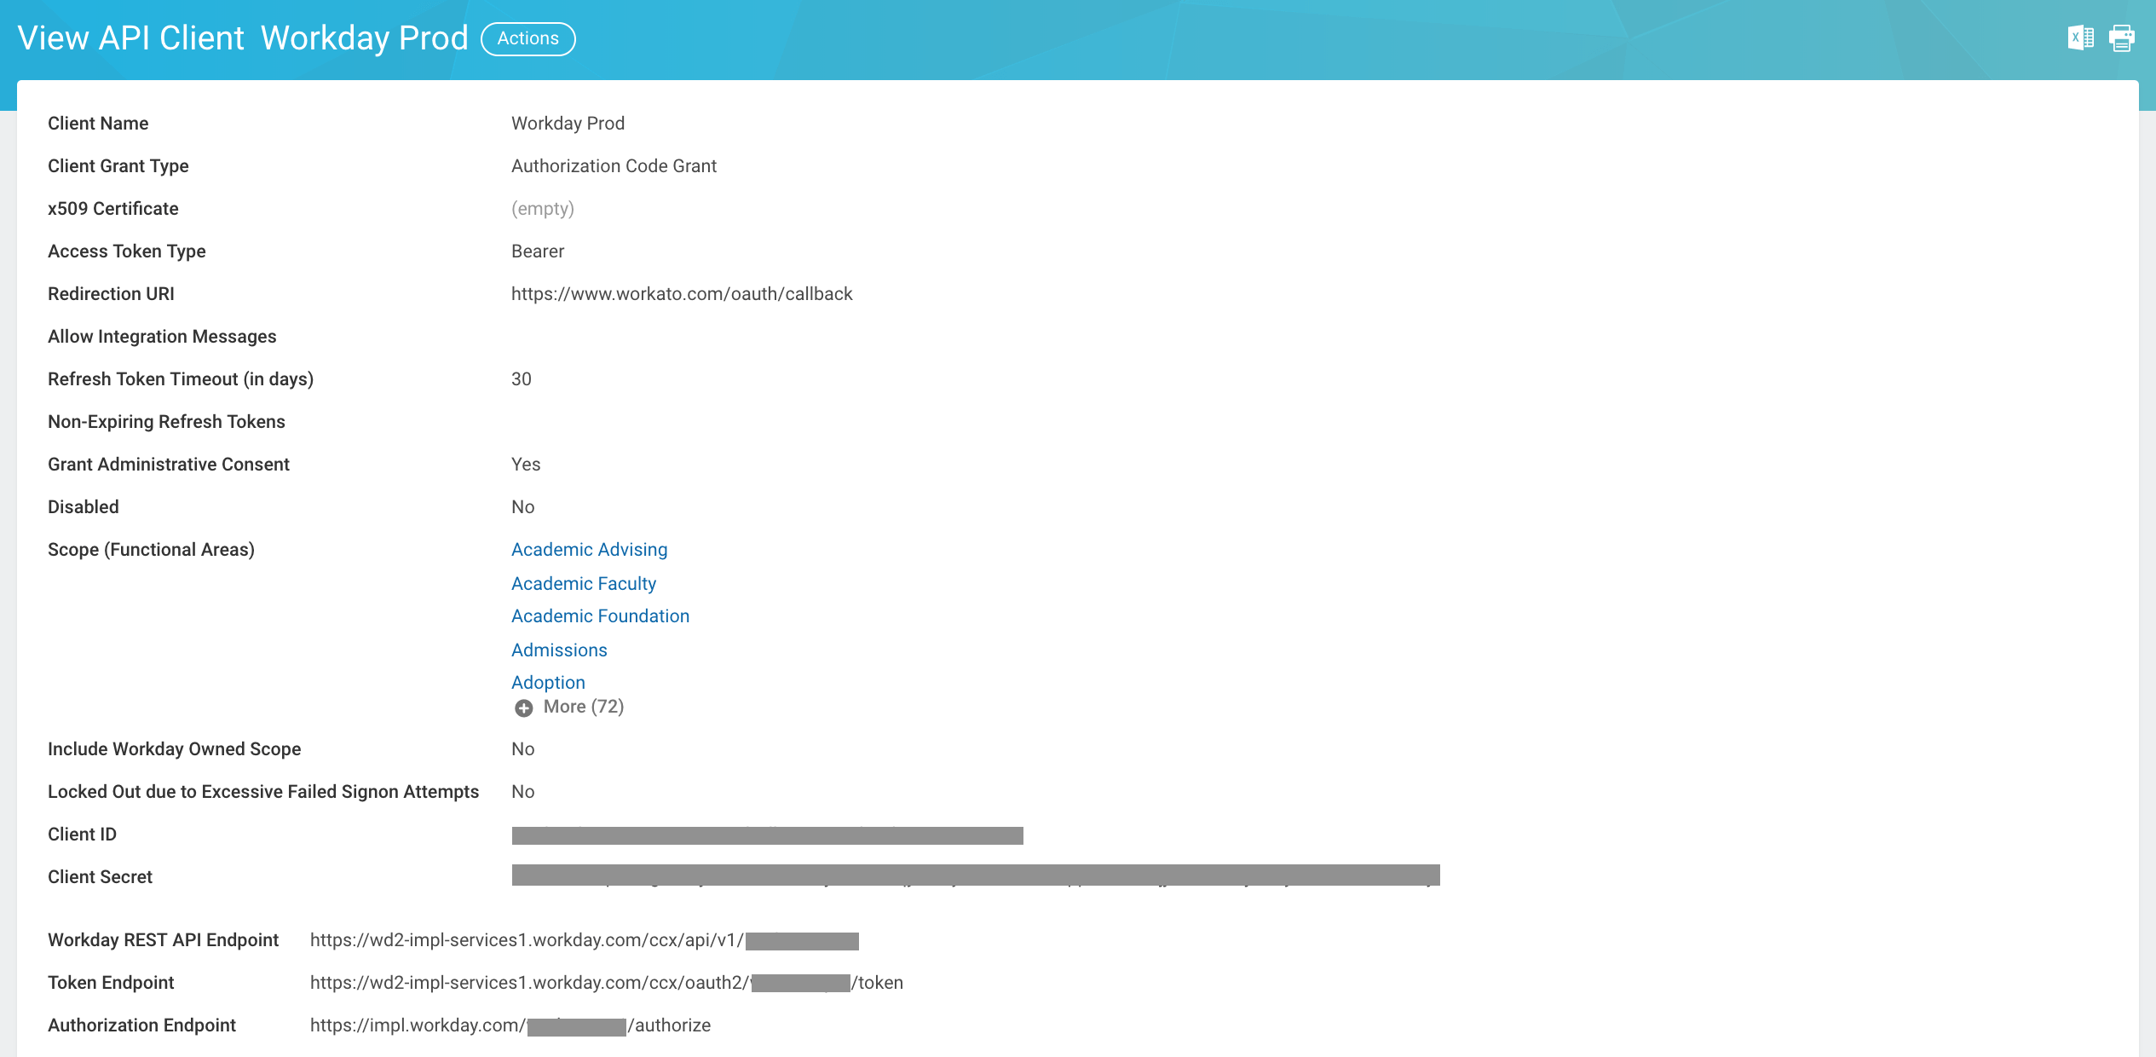Click the View API Client page title
2156x1057 pixels.
(x=130, y=38)
